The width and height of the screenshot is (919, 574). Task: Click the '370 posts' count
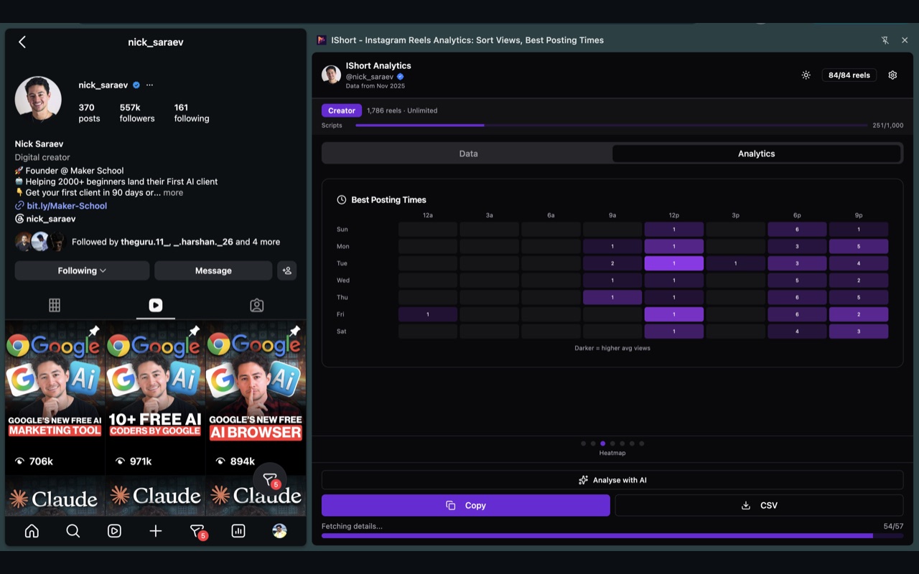click(x=89, y=113)
